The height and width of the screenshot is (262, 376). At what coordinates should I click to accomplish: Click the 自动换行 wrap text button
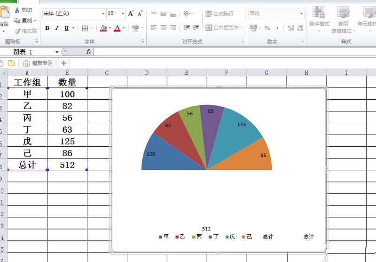pos(219,14)
